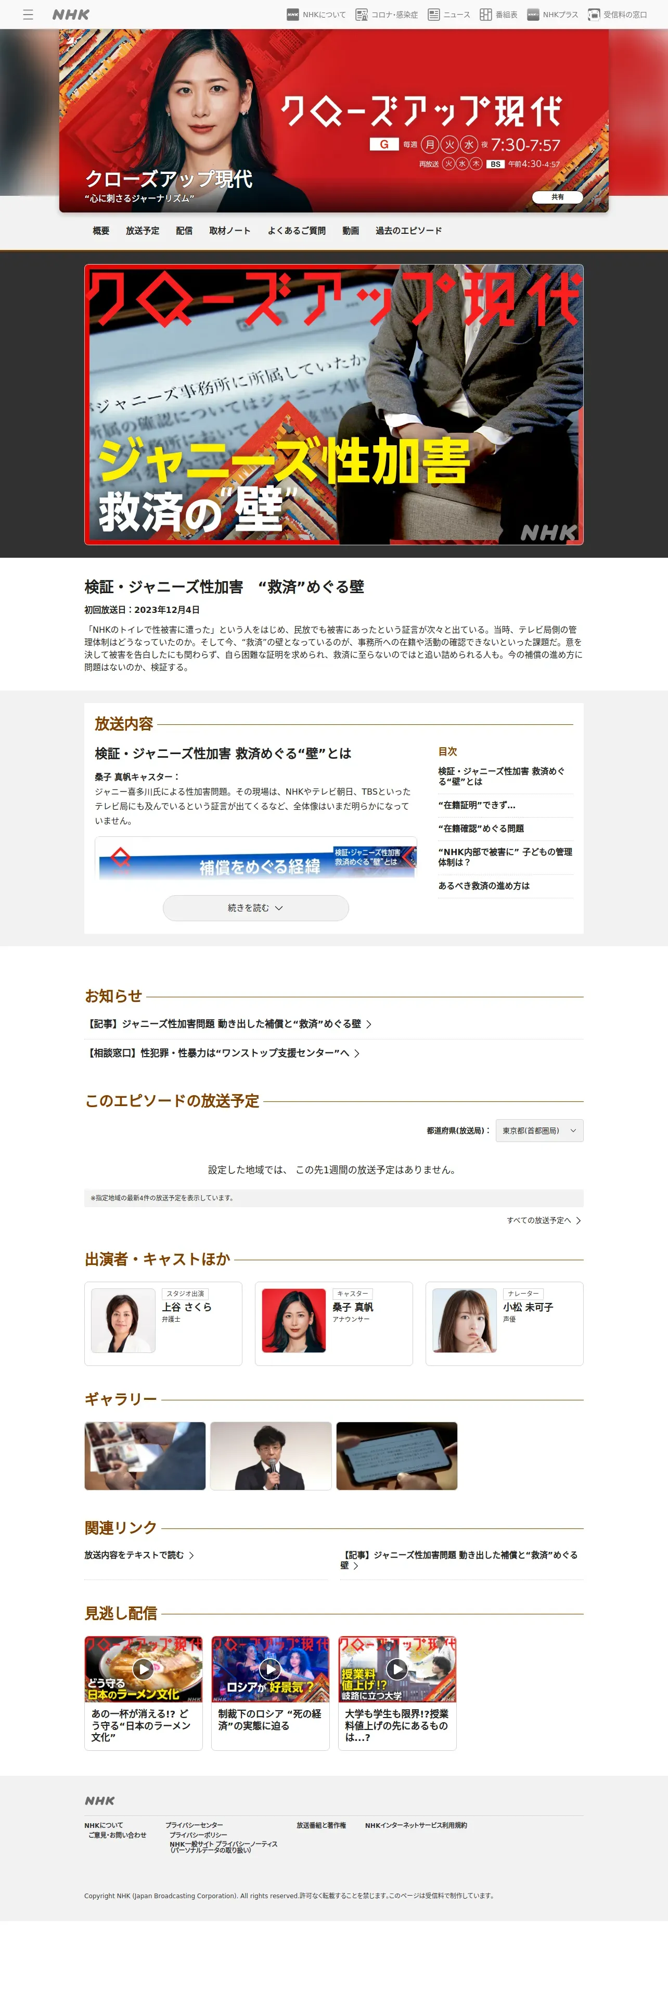Open the NHKについて icon link
The height and width of the screenshot is (2006, 668).
point(316,15)
